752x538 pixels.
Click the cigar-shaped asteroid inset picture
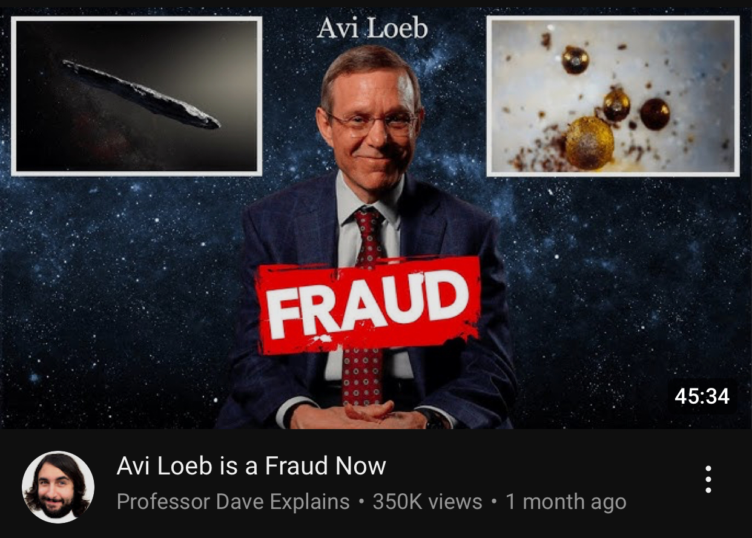click(x=137, y=96)
